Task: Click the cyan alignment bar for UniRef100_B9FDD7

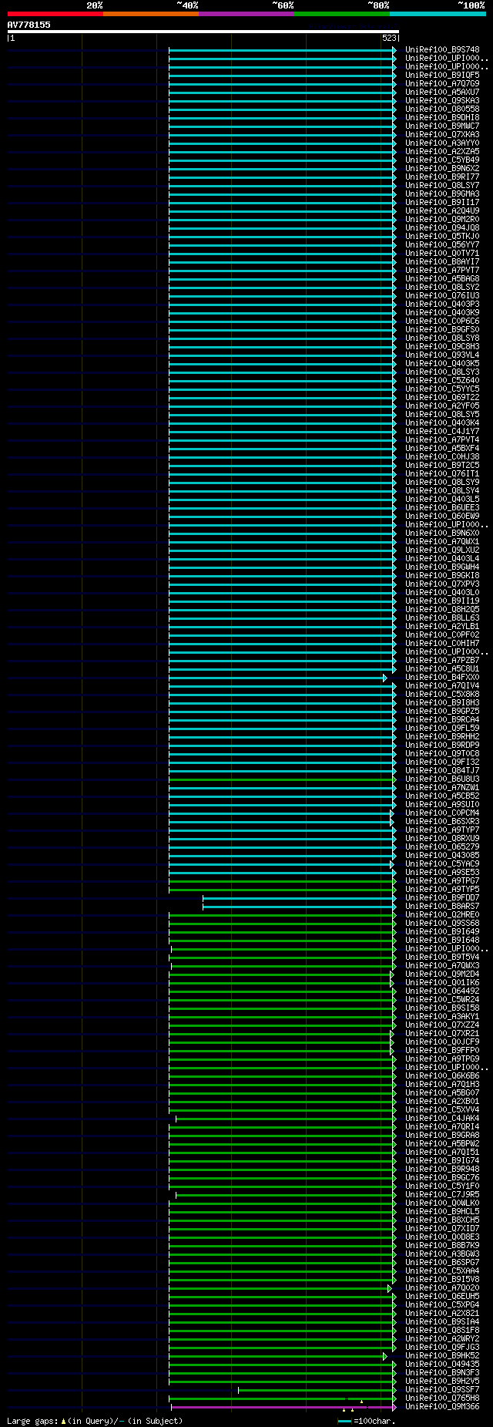Action: [x=297, y=899]
